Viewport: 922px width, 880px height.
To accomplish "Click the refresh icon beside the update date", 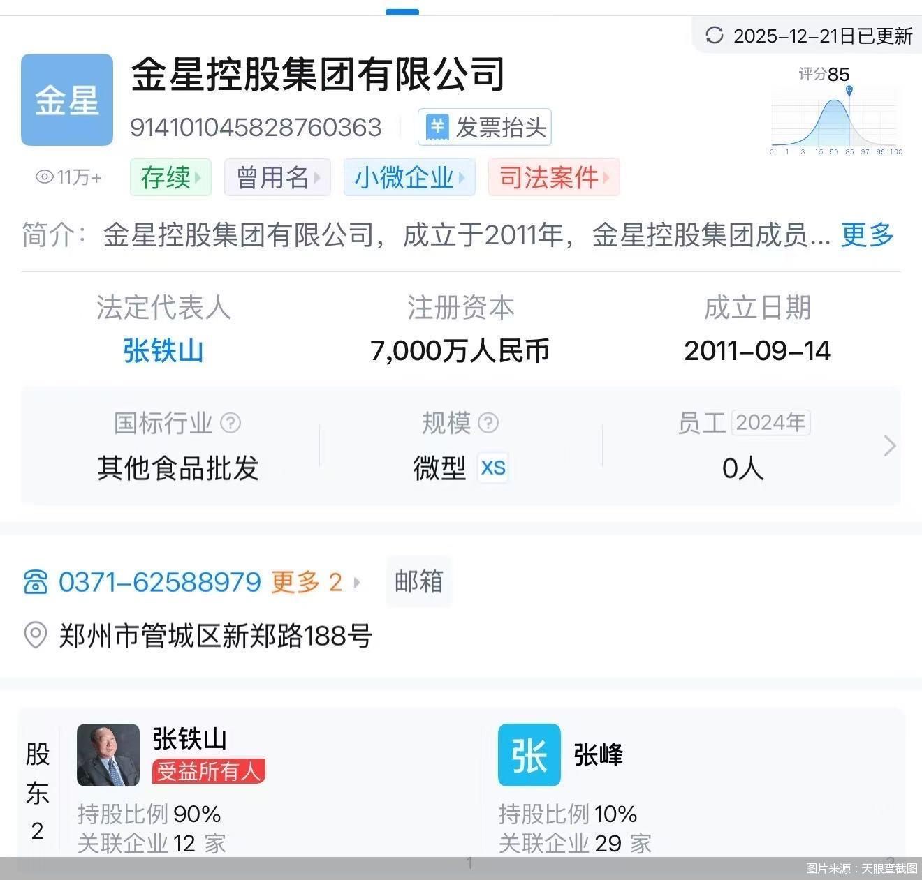I will point(713,36).
